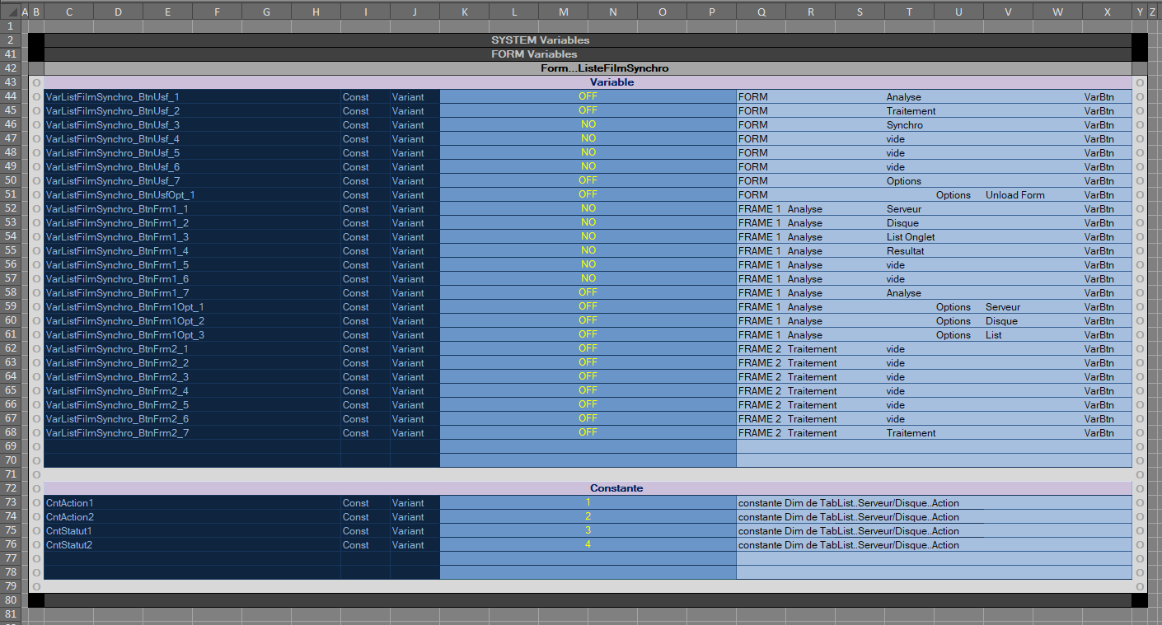This screenshot has width=1162, height=625.
Task: Click the value 3 of CntStatut1
Action: click(588, 531)
